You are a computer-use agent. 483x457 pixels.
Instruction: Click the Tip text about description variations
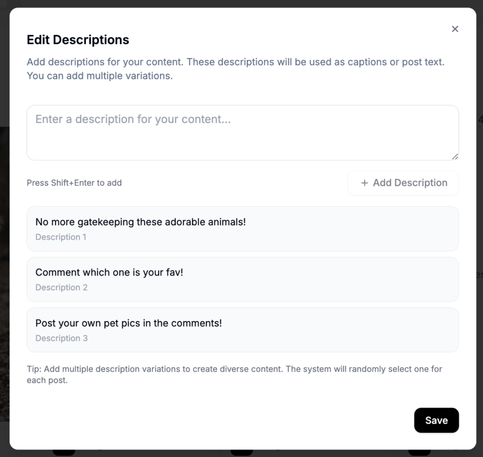point(234,375)
